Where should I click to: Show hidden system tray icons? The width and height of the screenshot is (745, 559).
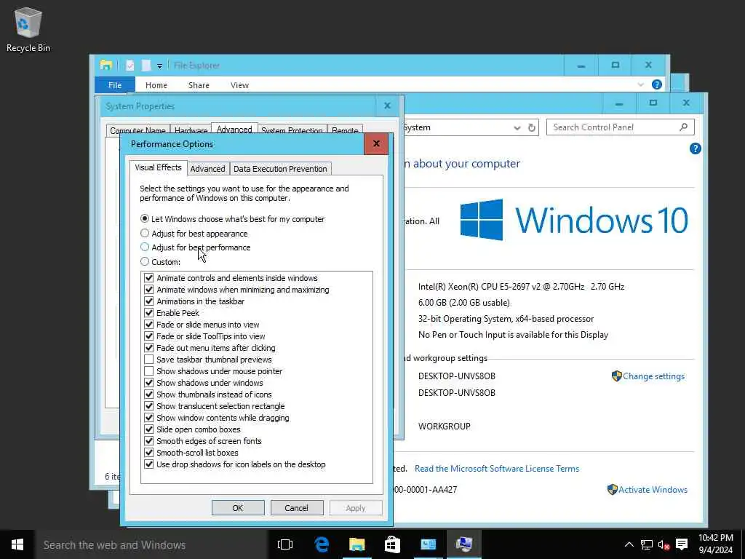(x=629, y=544)
